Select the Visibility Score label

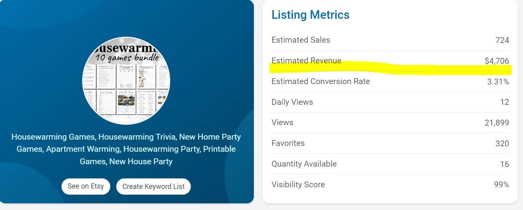pyautogui.click(x=298, y=185)
